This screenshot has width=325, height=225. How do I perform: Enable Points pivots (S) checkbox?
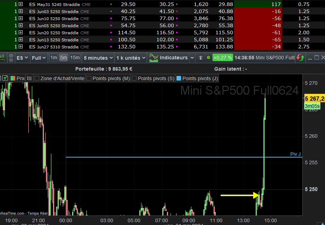134,78
